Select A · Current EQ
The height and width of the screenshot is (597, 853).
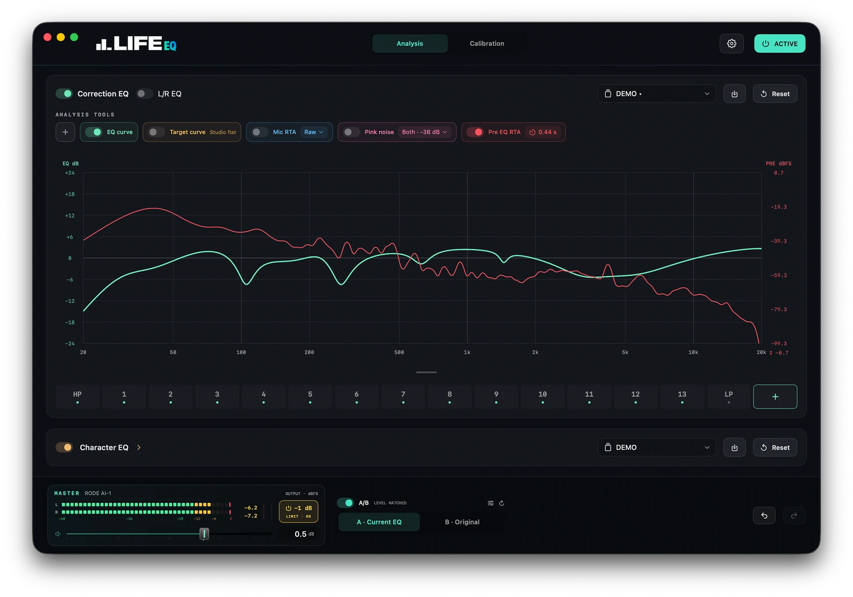pos(379,522)
